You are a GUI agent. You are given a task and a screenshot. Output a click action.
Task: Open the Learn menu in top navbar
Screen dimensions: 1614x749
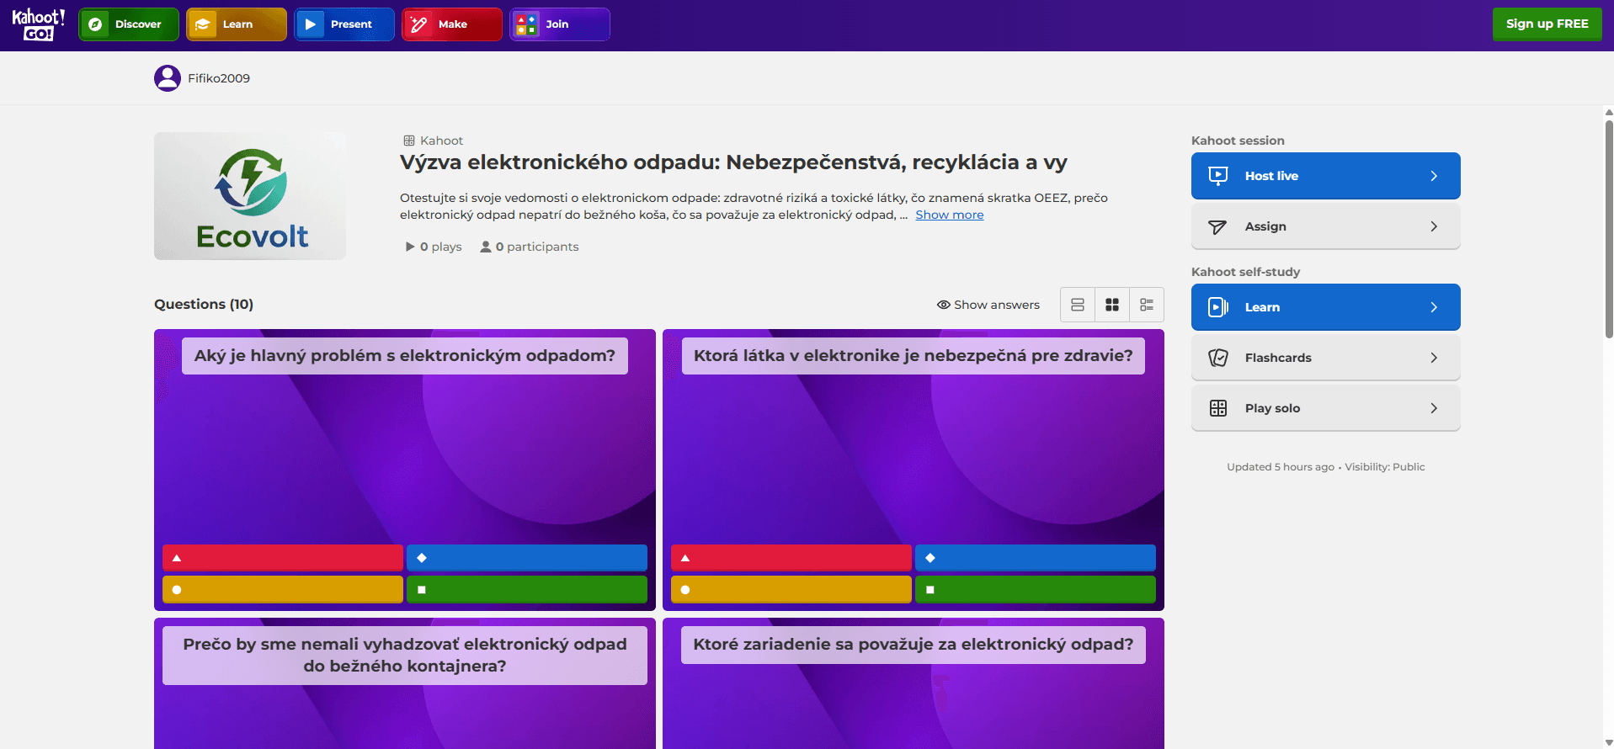pyautogui.click(x=237, y=24)
